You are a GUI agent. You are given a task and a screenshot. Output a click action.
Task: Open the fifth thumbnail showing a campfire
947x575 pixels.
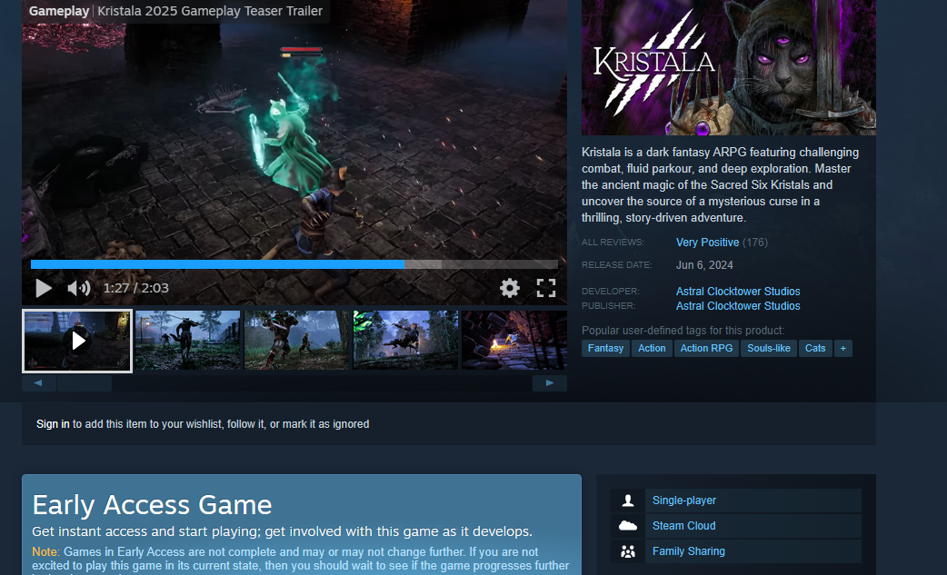[x=514, y=341]
